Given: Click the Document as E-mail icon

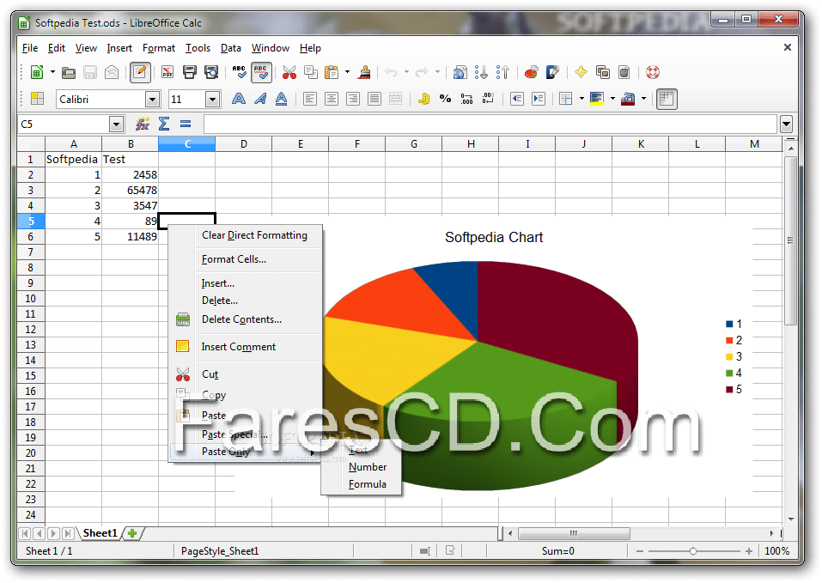Looking at the screenshot, I should (x=111, y=72).
